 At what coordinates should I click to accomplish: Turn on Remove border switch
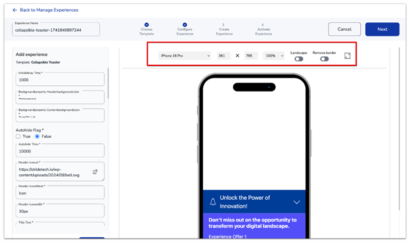[324, 59]
